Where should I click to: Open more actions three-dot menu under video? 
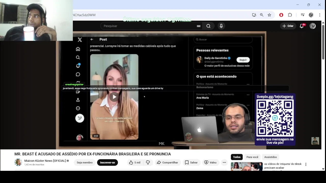[x=224, y=162]
